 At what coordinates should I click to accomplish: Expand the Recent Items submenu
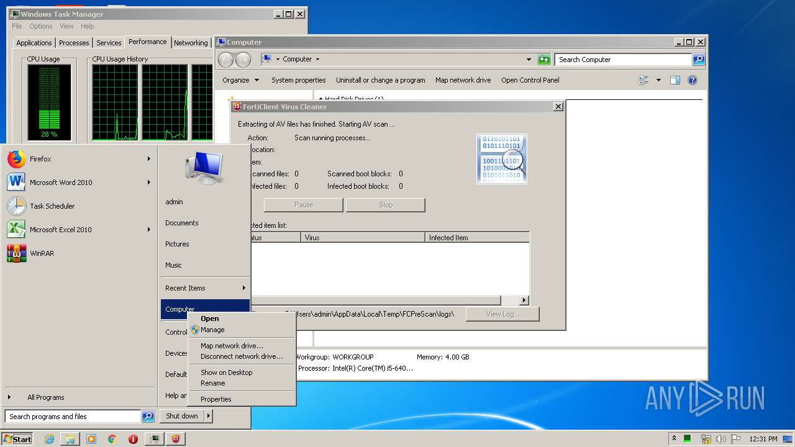coord(205,288)
